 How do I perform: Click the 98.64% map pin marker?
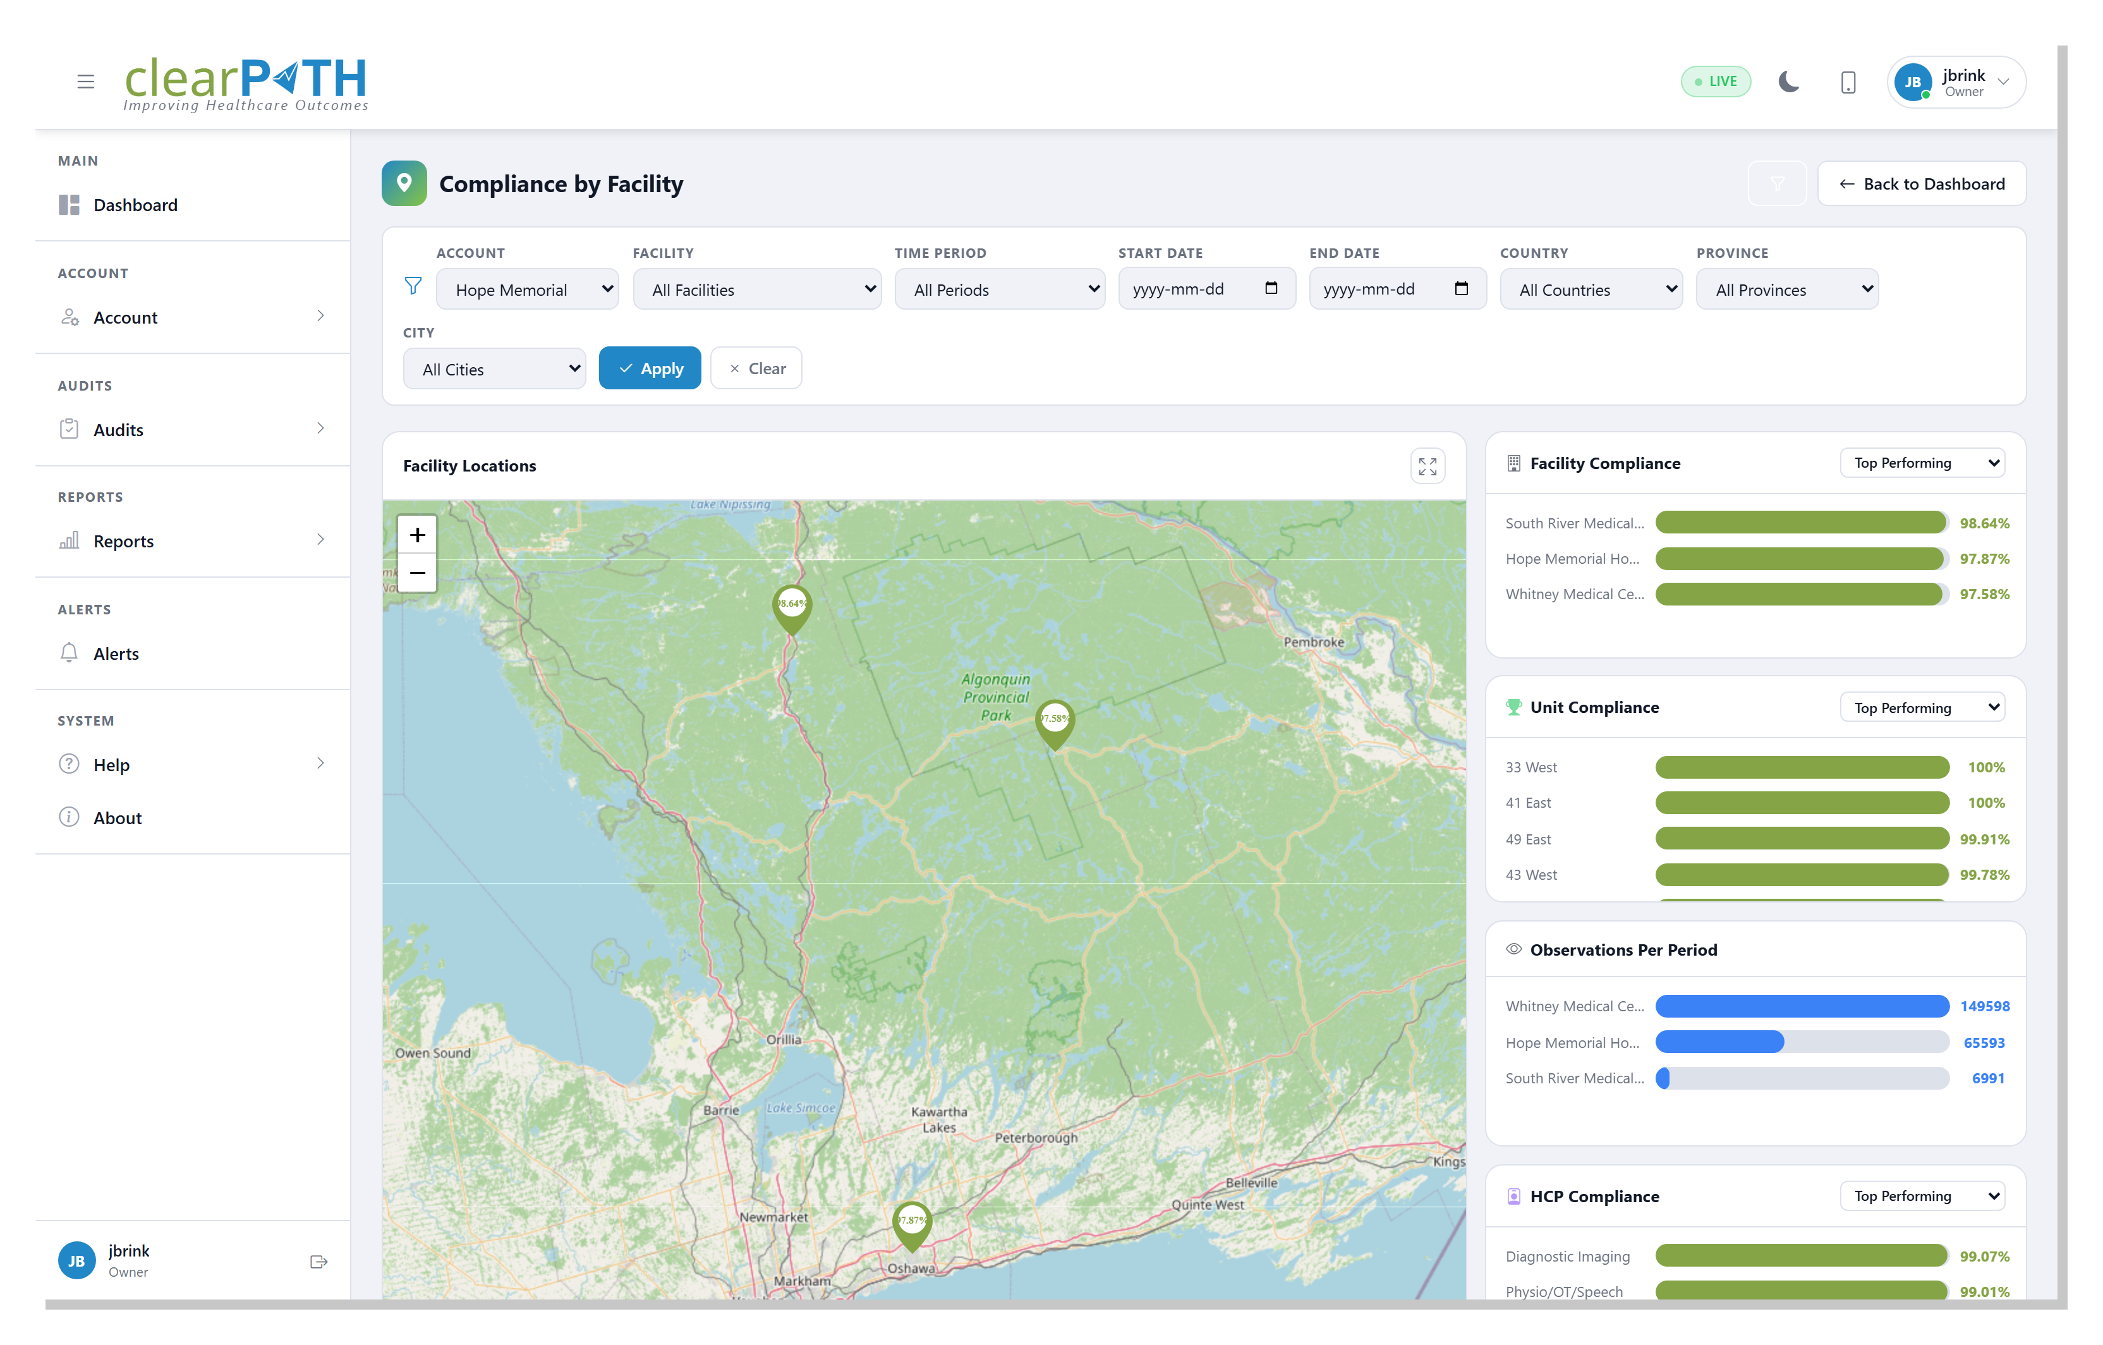(792, 609)
